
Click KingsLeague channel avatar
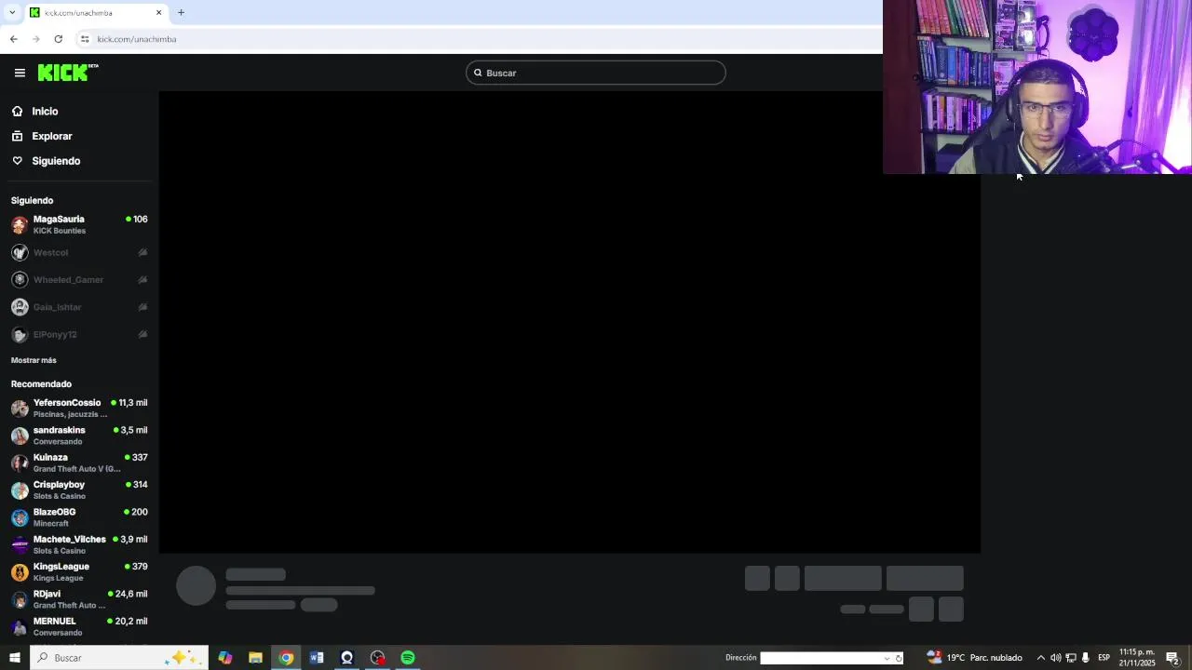pyautogui.click(x=20, y=572)
